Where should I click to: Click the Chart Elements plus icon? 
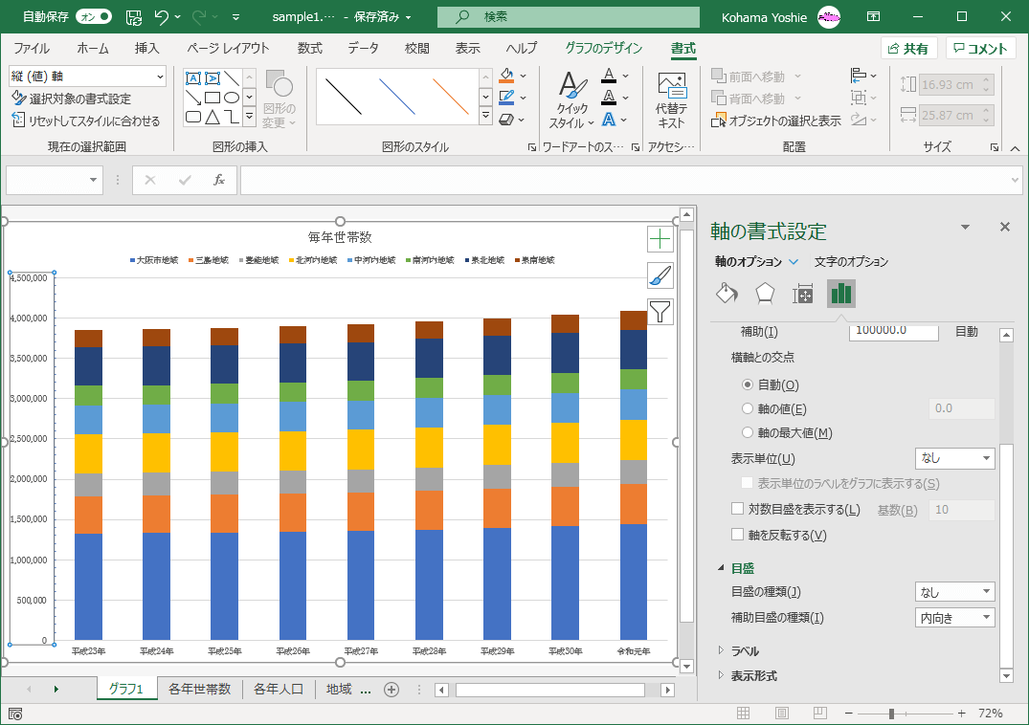point(660,239)
